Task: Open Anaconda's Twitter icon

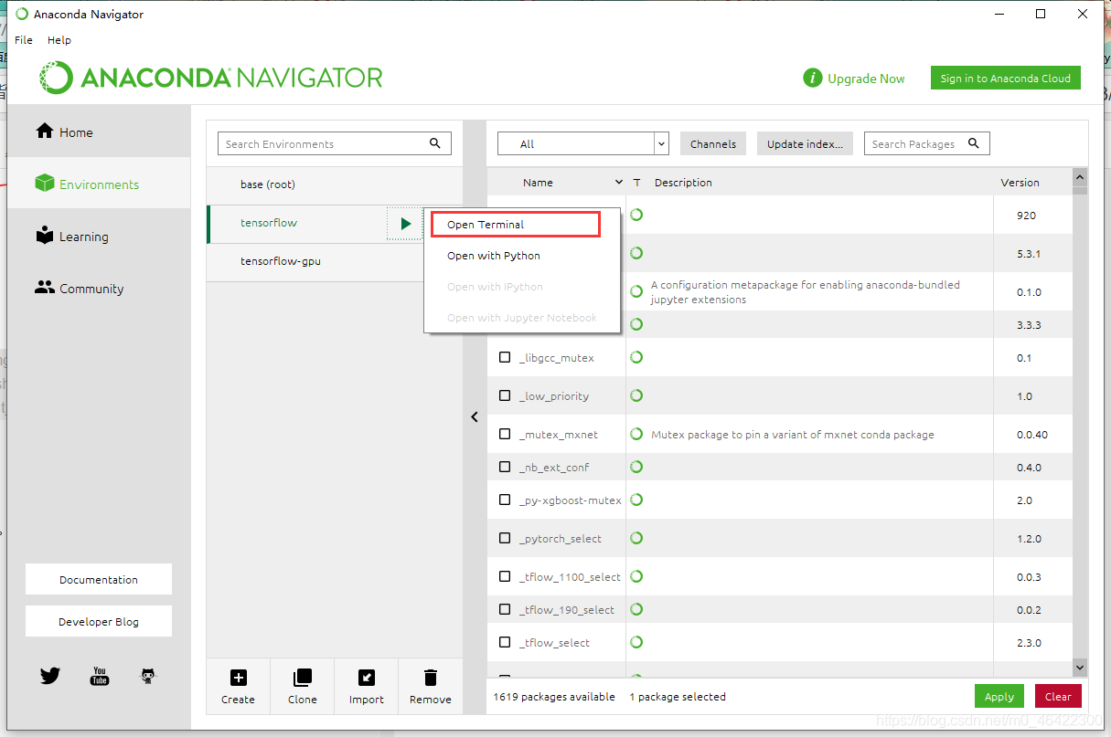Action: point(50,676)
